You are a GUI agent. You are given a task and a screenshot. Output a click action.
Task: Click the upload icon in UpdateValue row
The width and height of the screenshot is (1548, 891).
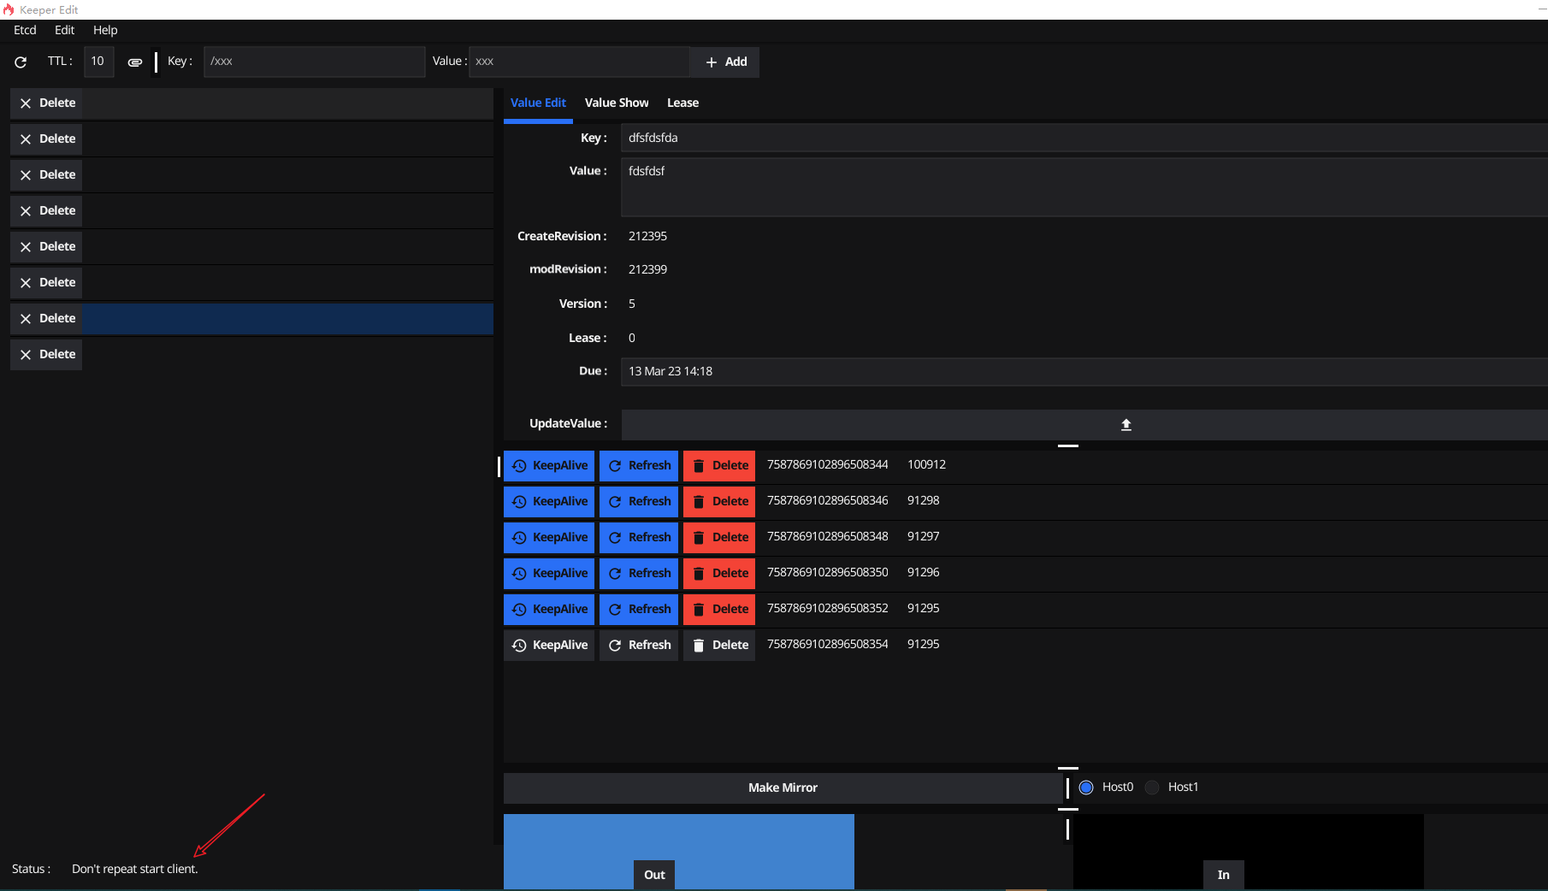pos(1126,424)
